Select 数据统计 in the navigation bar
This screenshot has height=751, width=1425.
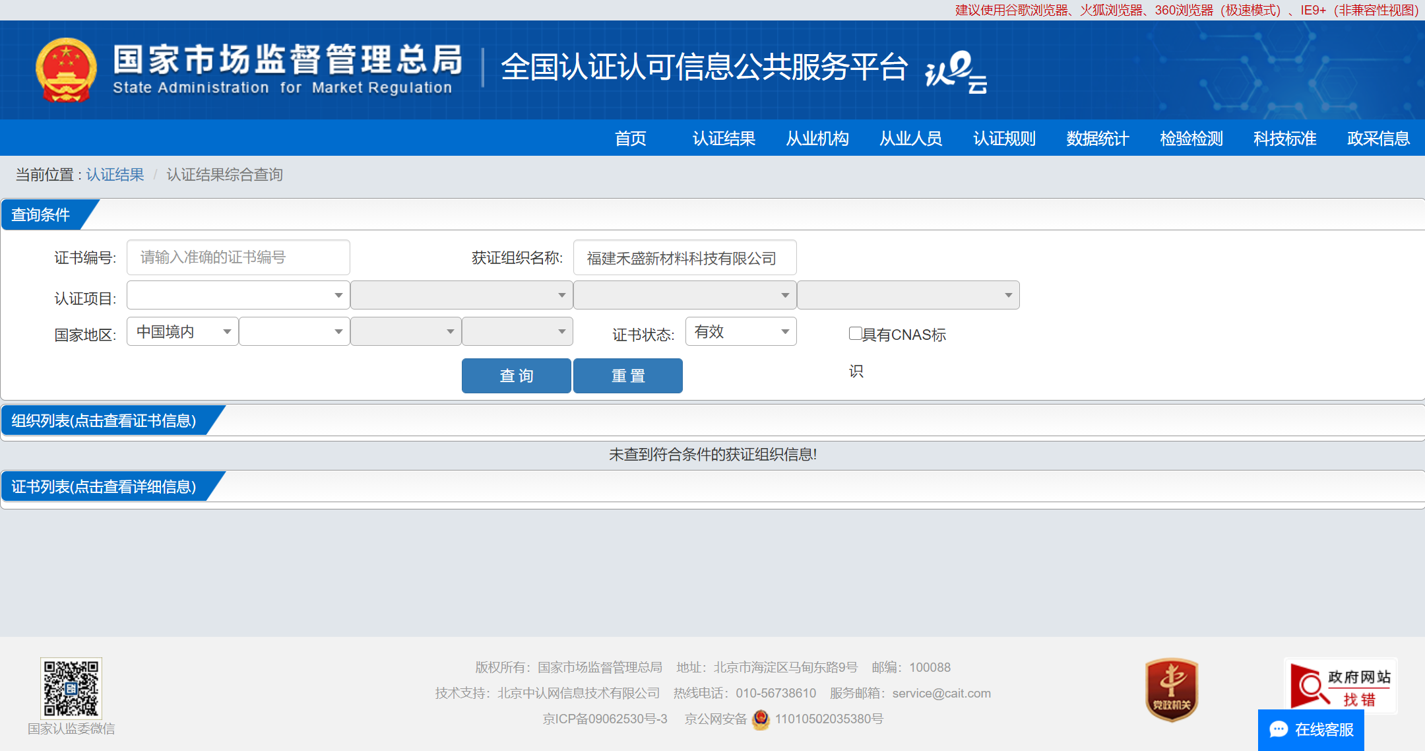point(1098,139)
